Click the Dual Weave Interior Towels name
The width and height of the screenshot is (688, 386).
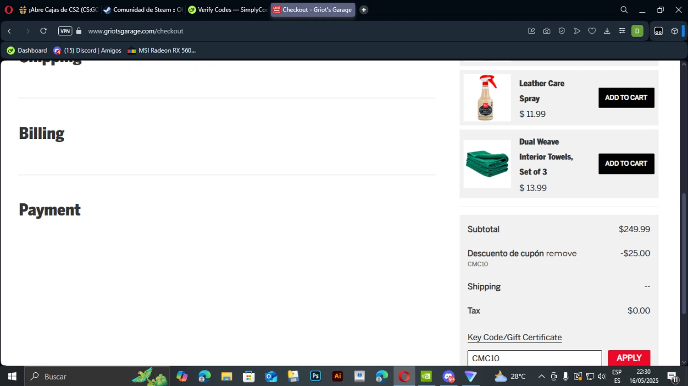[x=546, y=157]
